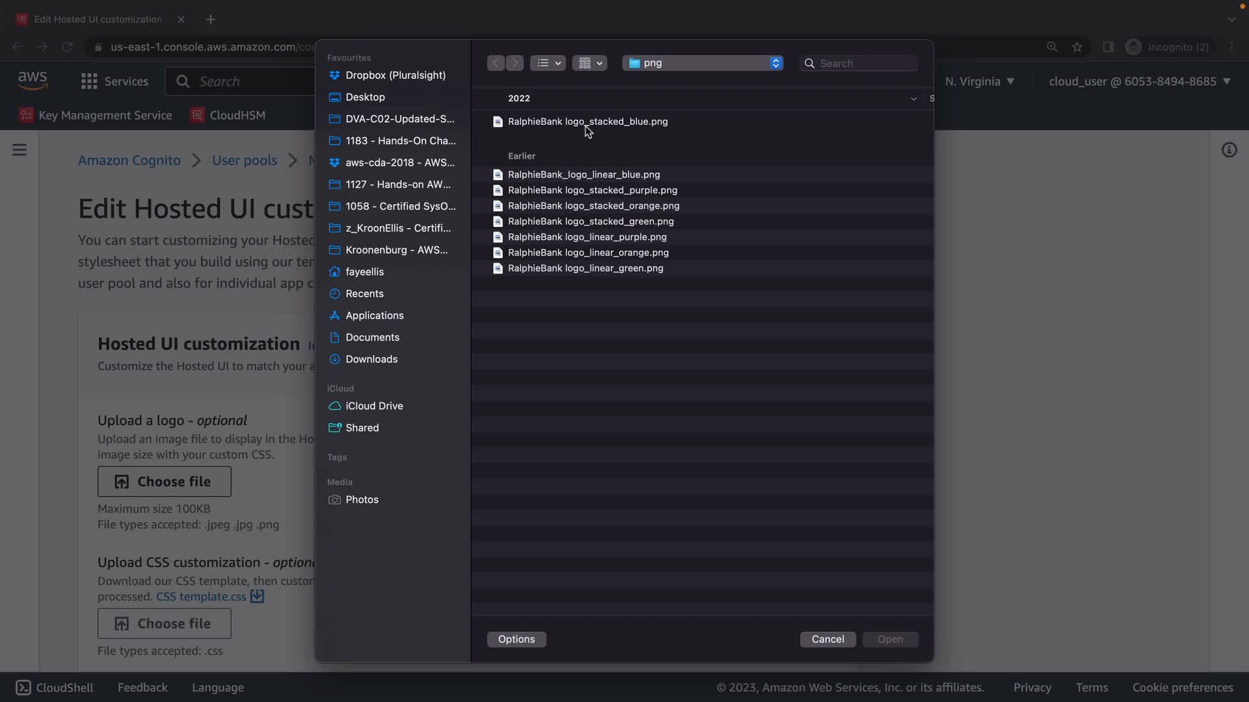This screenshot has width=1249, height=702.
Task: Click the dialog back navigation arrow
Action: coord(496,63)
